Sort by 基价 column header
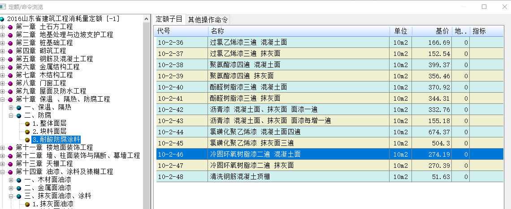 (x=432, y=31)
